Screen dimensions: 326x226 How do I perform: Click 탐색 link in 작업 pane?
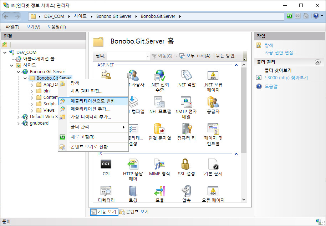pyautogui.click(x=269, y=45)
